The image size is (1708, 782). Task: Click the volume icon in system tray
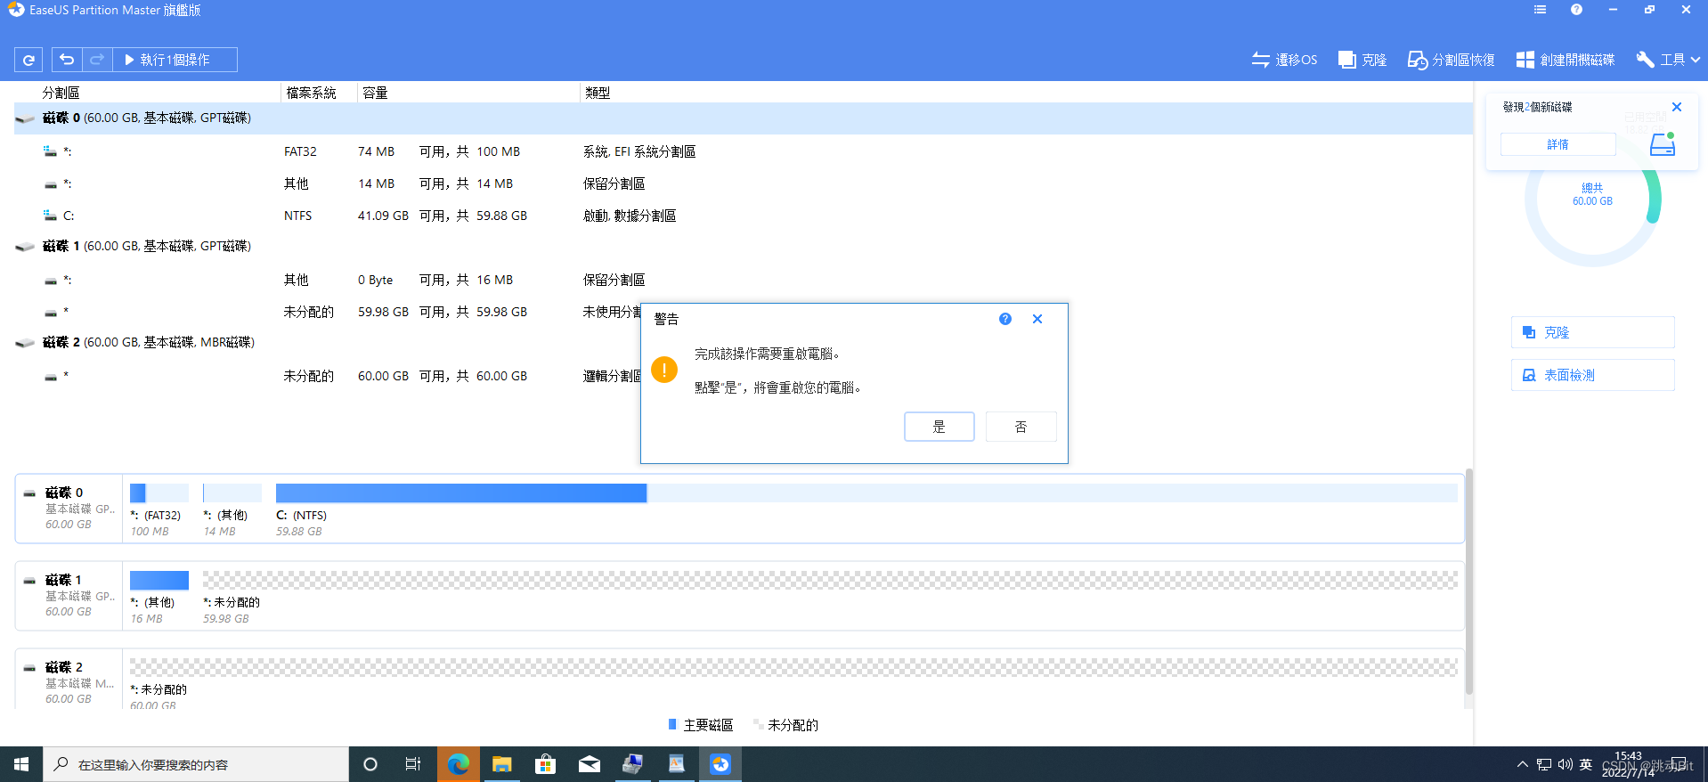coord(1565,764)
